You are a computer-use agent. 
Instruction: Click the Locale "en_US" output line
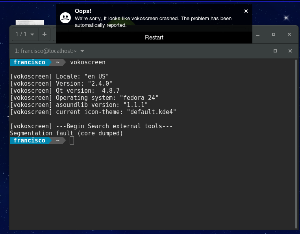(x=59, y=77)
